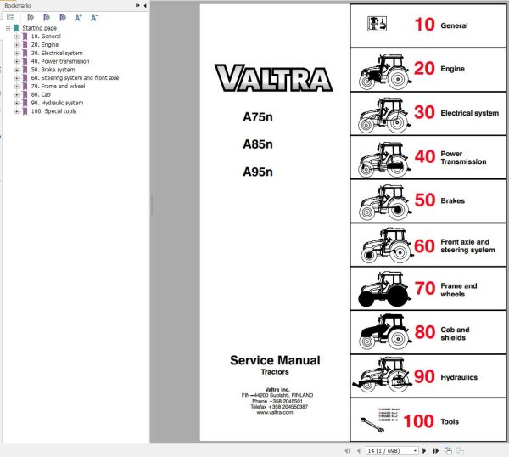Expand the 100. Special tools bookmark
This screenshot has width=509, height=457.
[x=17, y=111]
